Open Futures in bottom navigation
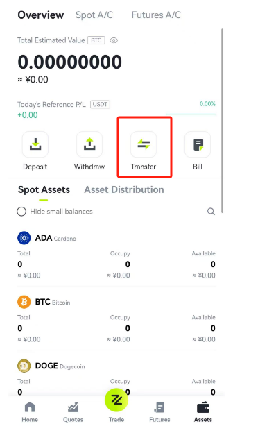 coord(159,412)
